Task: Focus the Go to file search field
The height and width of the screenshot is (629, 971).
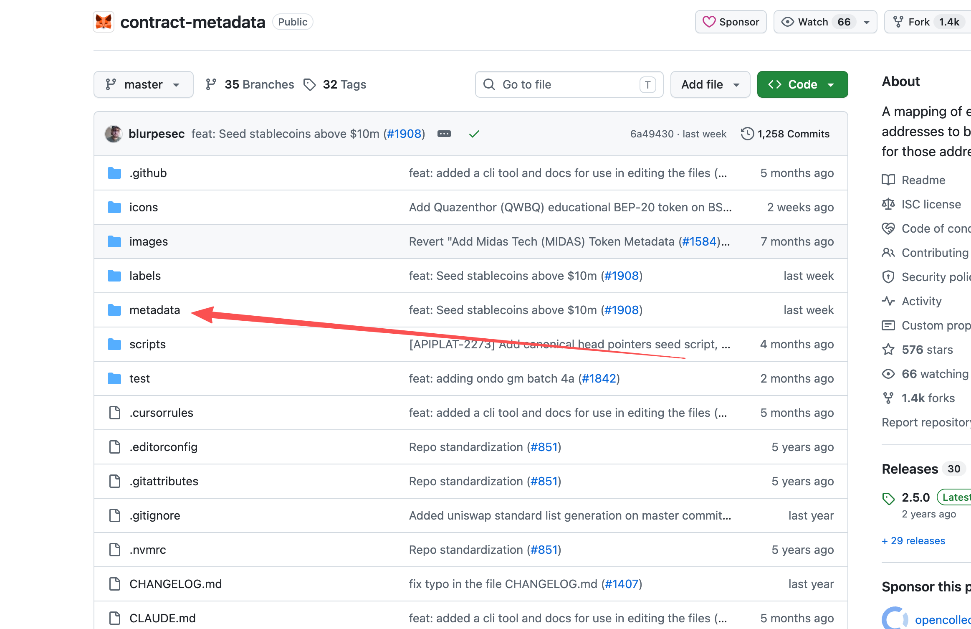Action: click(x=569, y=84)
